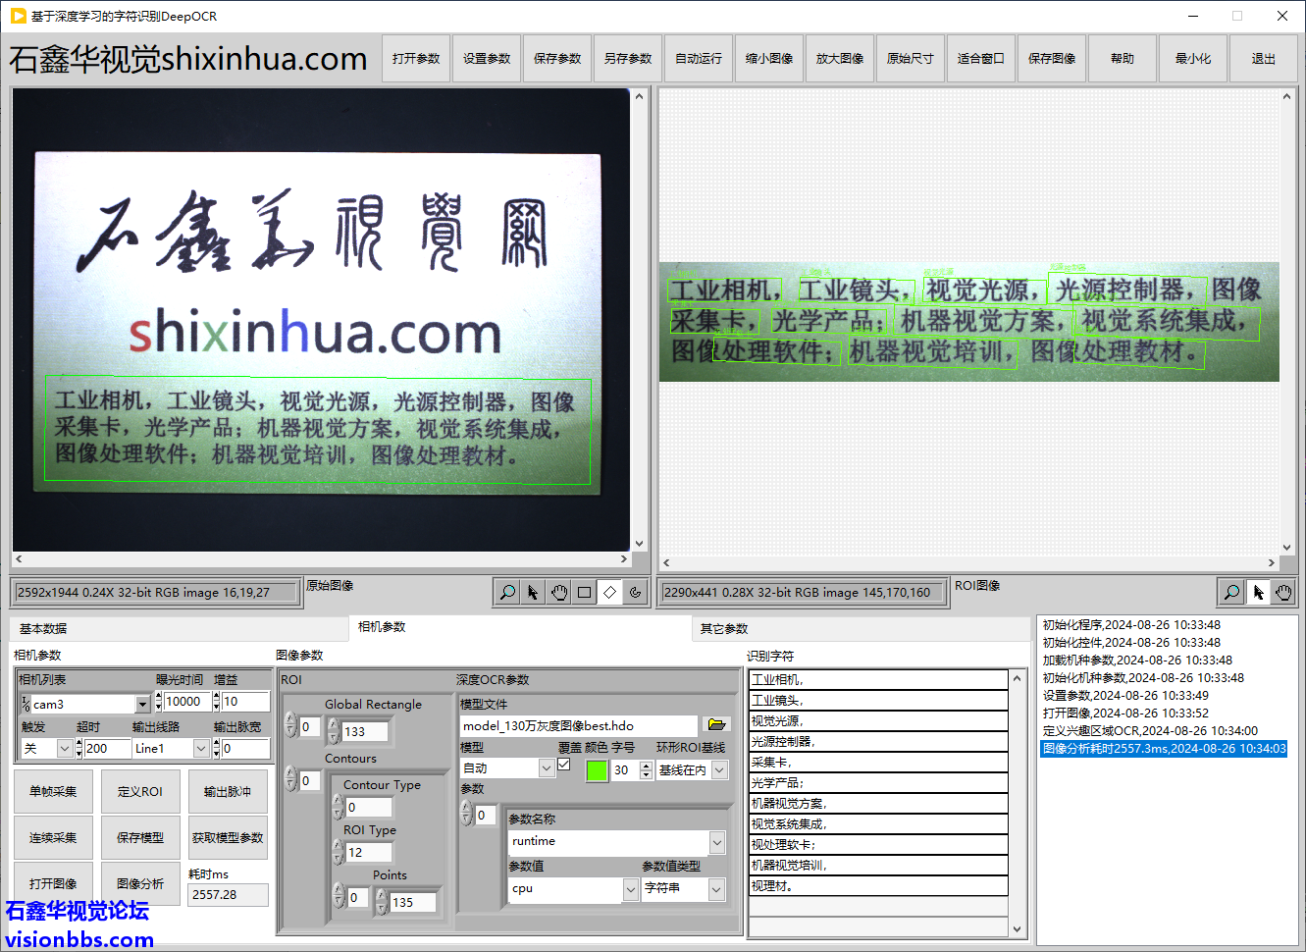Viewport: 1306px width, 952px height.
Task: Click 图像分析 image analysis button
Action: point(140,883)
